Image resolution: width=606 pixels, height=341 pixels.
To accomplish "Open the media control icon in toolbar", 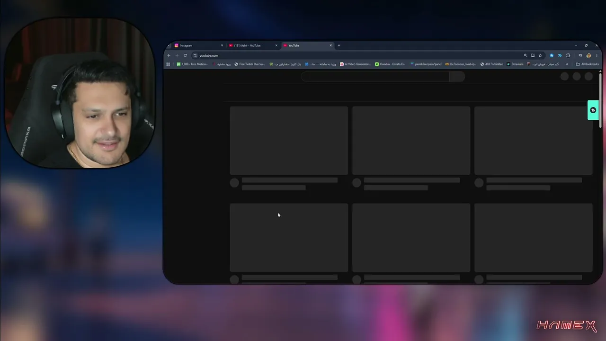I will click(x=580, y=55).
